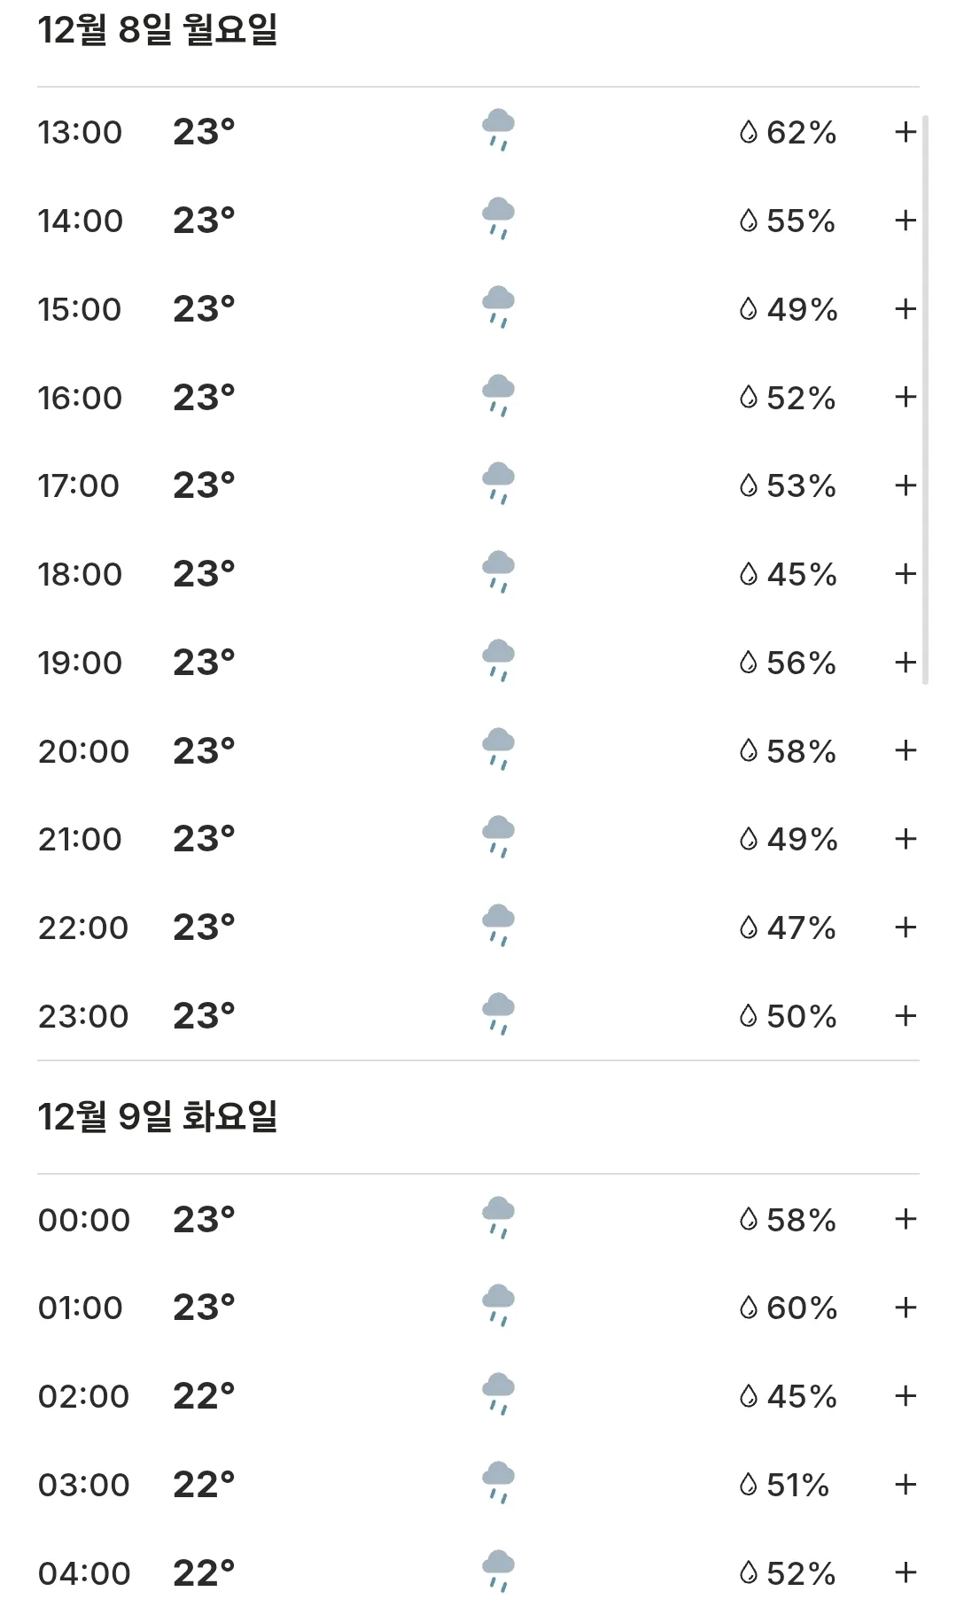
Task: Open details for 20:00 using plus sign
Action: coord(905,750)
